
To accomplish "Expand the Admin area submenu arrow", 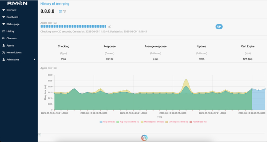I will click(x=35, y=60).
